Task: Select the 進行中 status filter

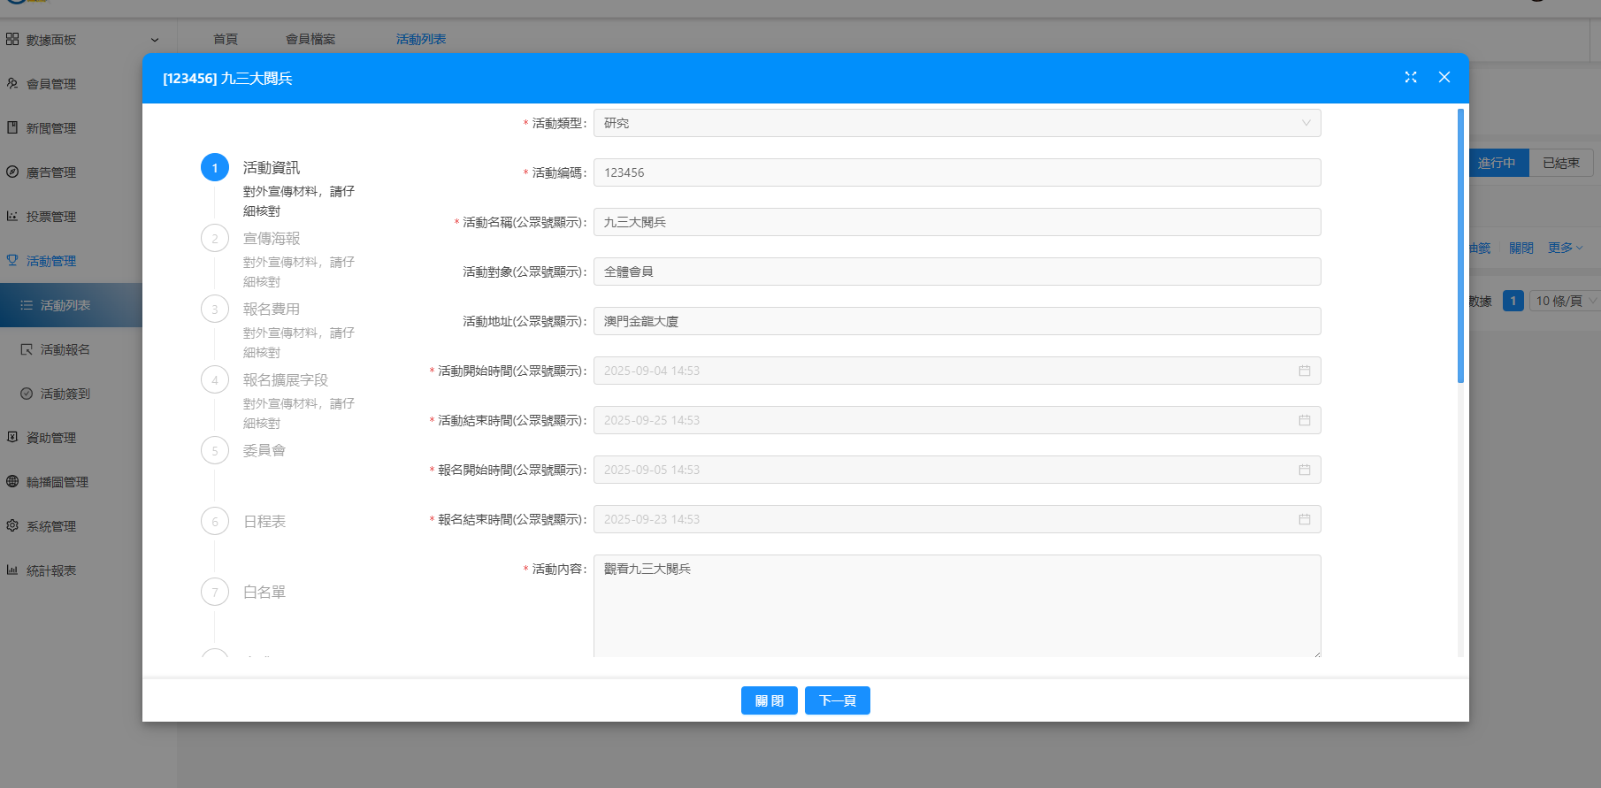Action: (x=1497, y=163)
